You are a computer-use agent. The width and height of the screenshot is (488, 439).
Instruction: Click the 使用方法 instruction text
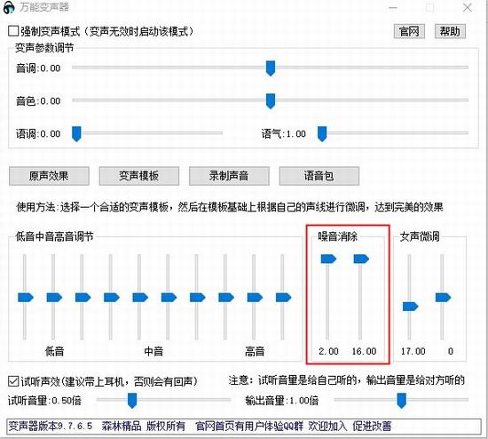point(230,207)
